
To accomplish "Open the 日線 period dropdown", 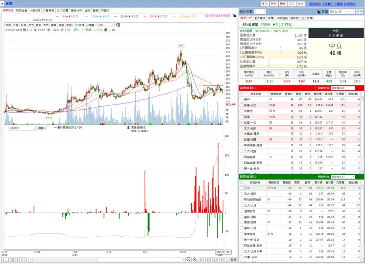I will tap(106, 25).
